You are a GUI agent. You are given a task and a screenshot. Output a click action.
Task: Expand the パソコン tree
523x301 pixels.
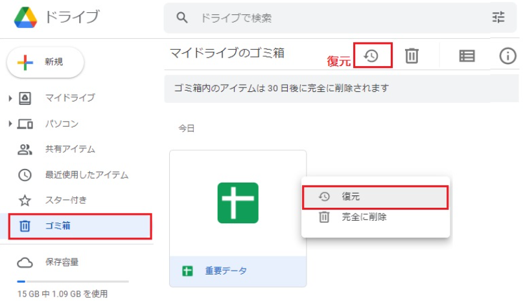coord(10,124)
